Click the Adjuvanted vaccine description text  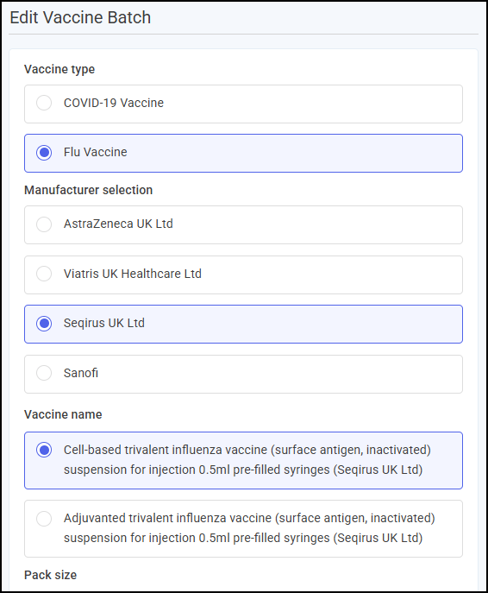pyautogui.click(x=249, y=528)
